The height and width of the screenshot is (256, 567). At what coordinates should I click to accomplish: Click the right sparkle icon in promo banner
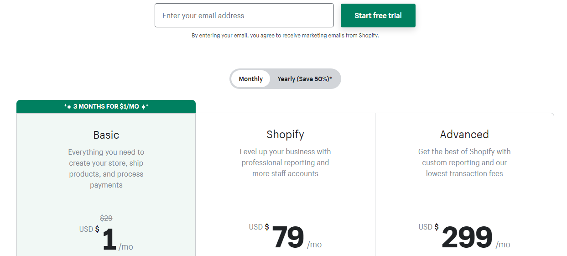point(145,106)
